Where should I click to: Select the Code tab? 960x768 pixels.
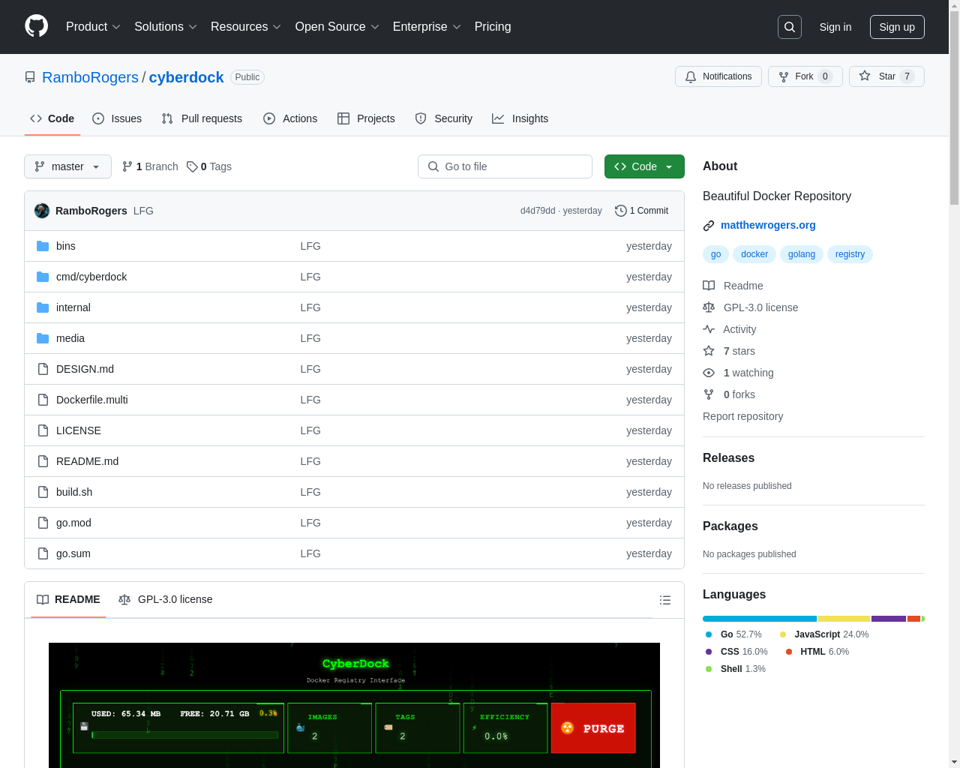click(x=52, y=118)
